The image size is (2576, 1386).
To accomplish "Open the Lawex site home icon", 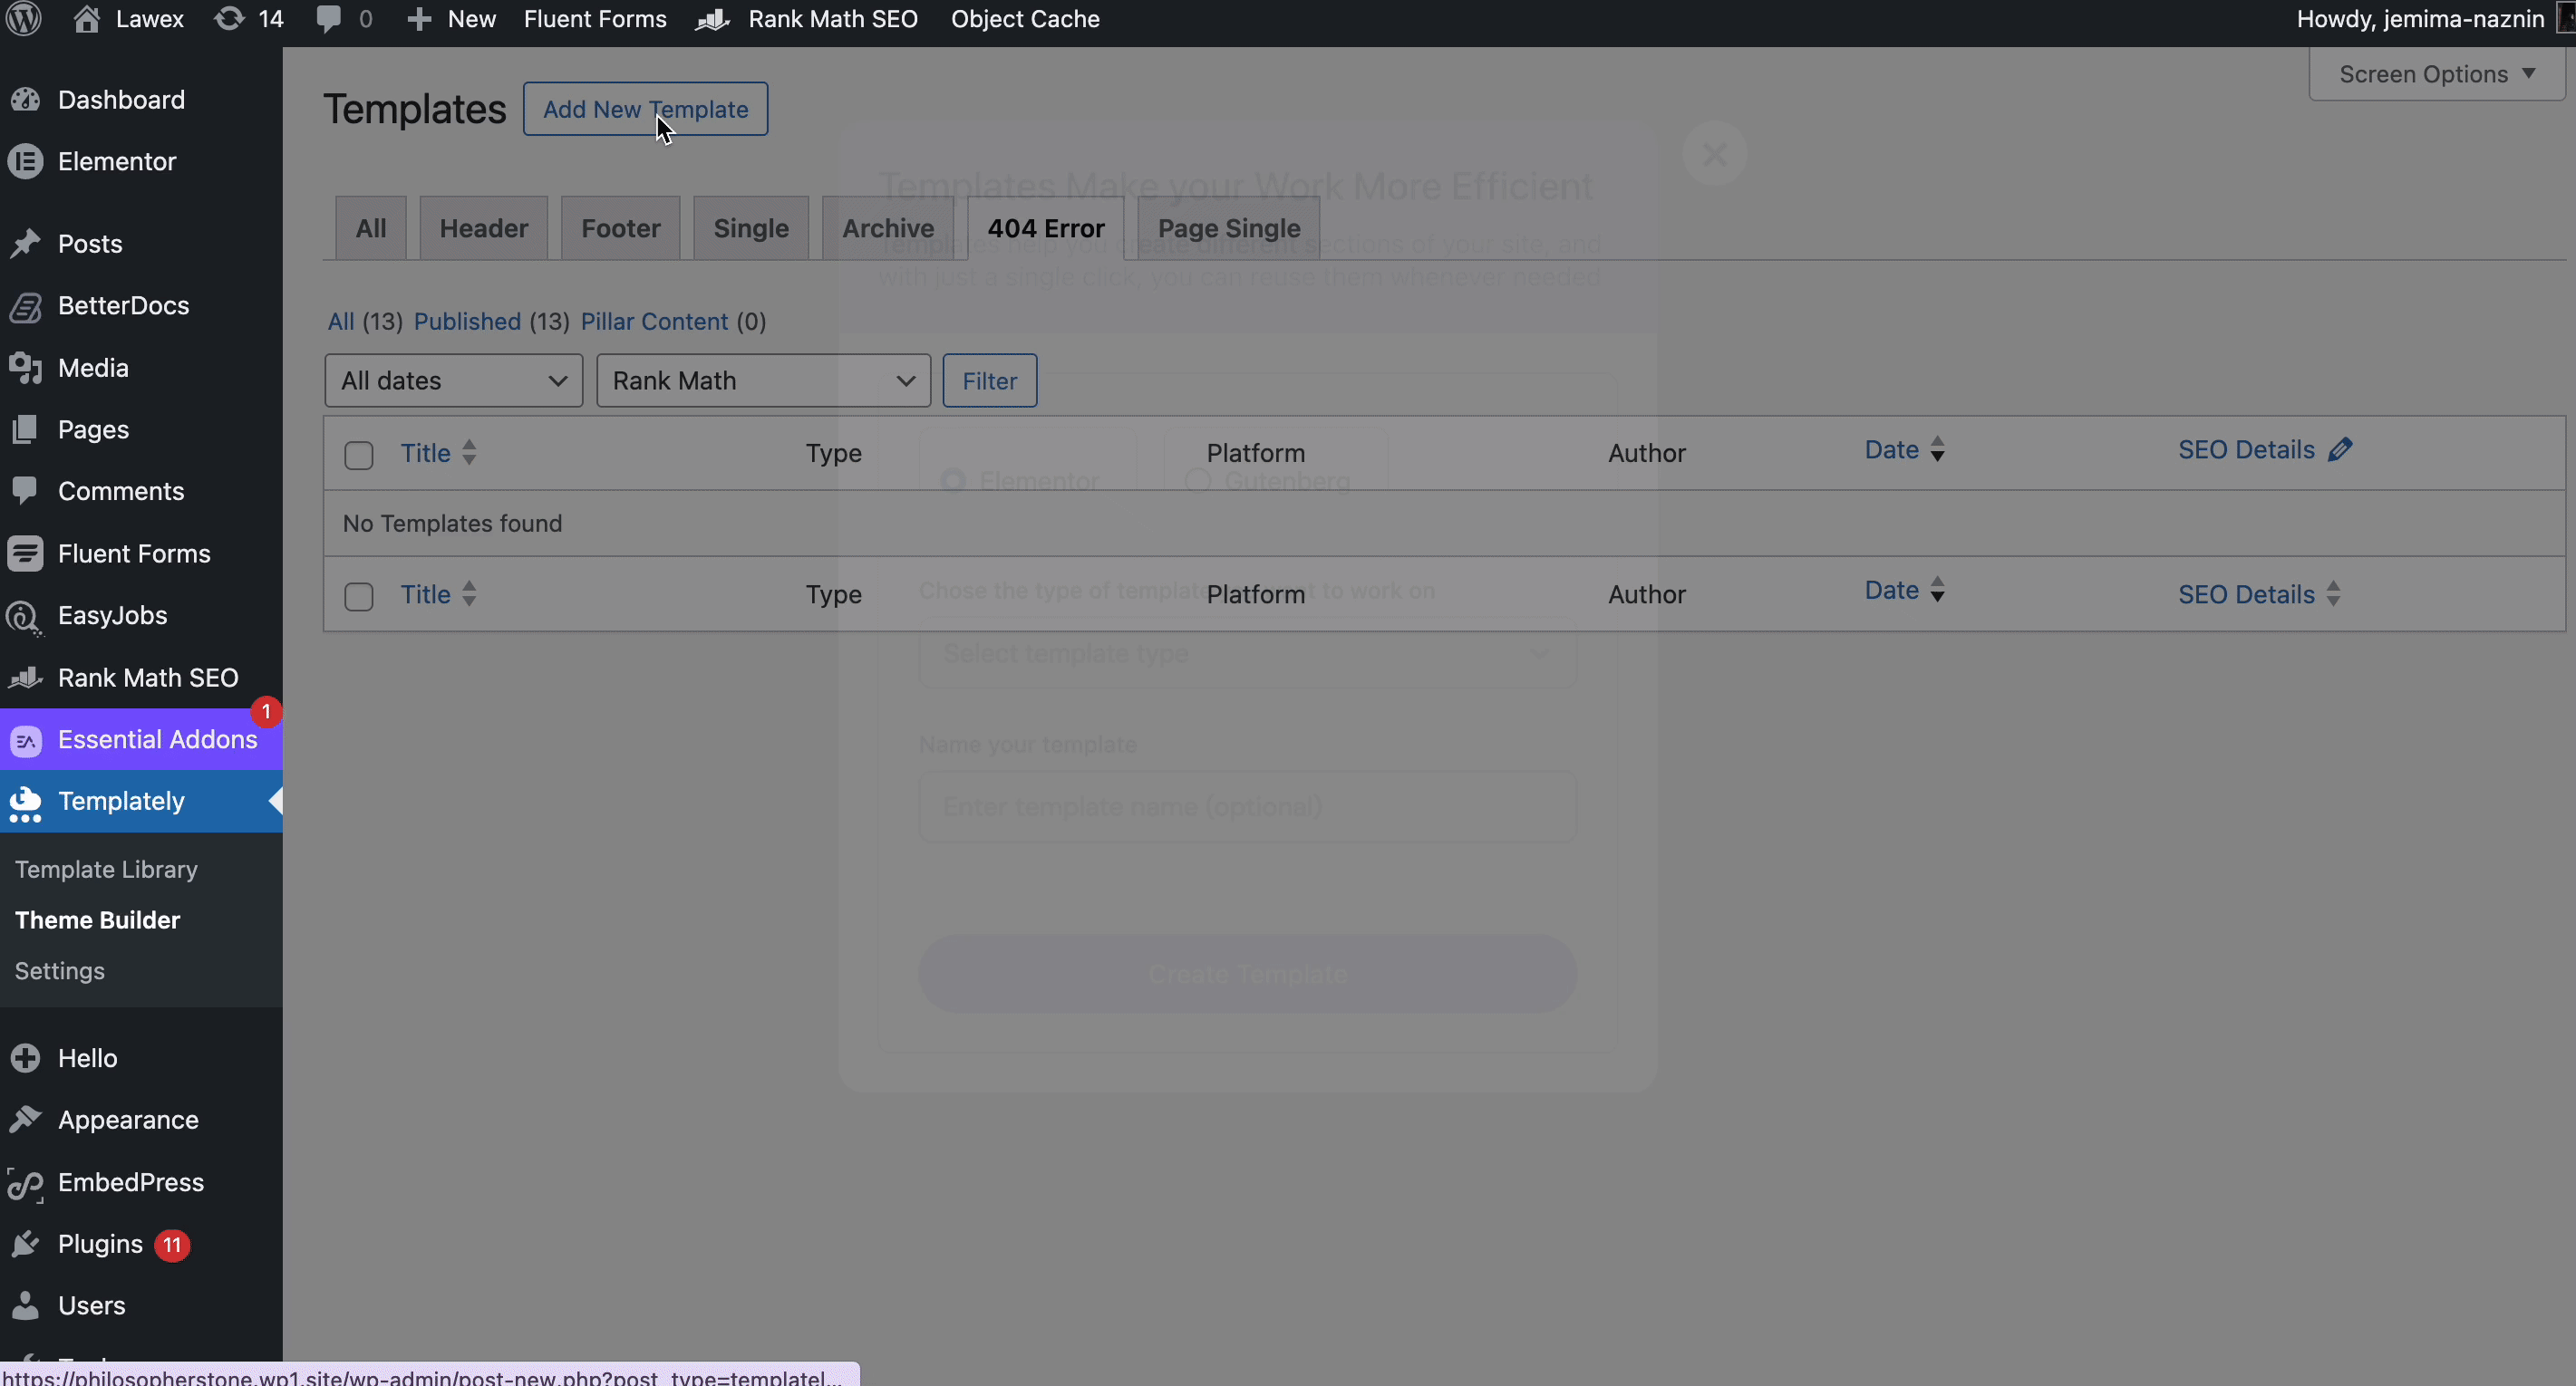I will tap(87, 19).
